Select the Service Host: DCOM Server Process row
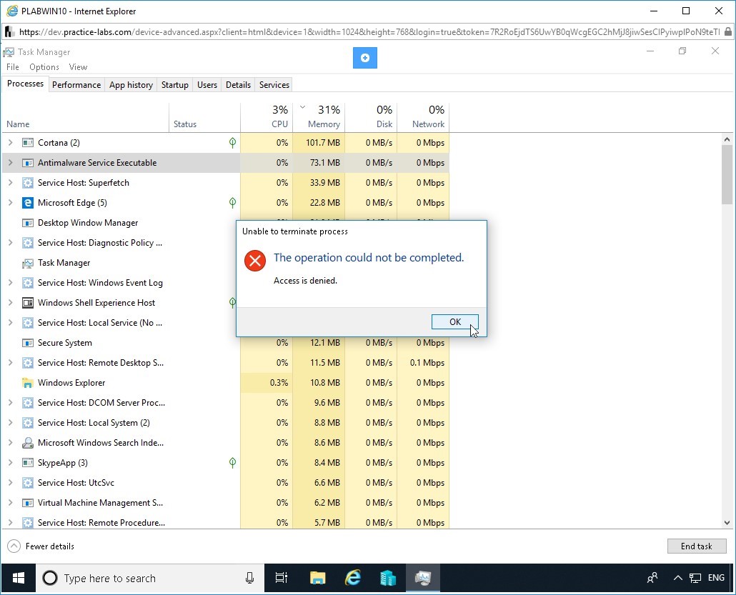The image size is (736, 595). pyautogui.click(x=225, y=403)
